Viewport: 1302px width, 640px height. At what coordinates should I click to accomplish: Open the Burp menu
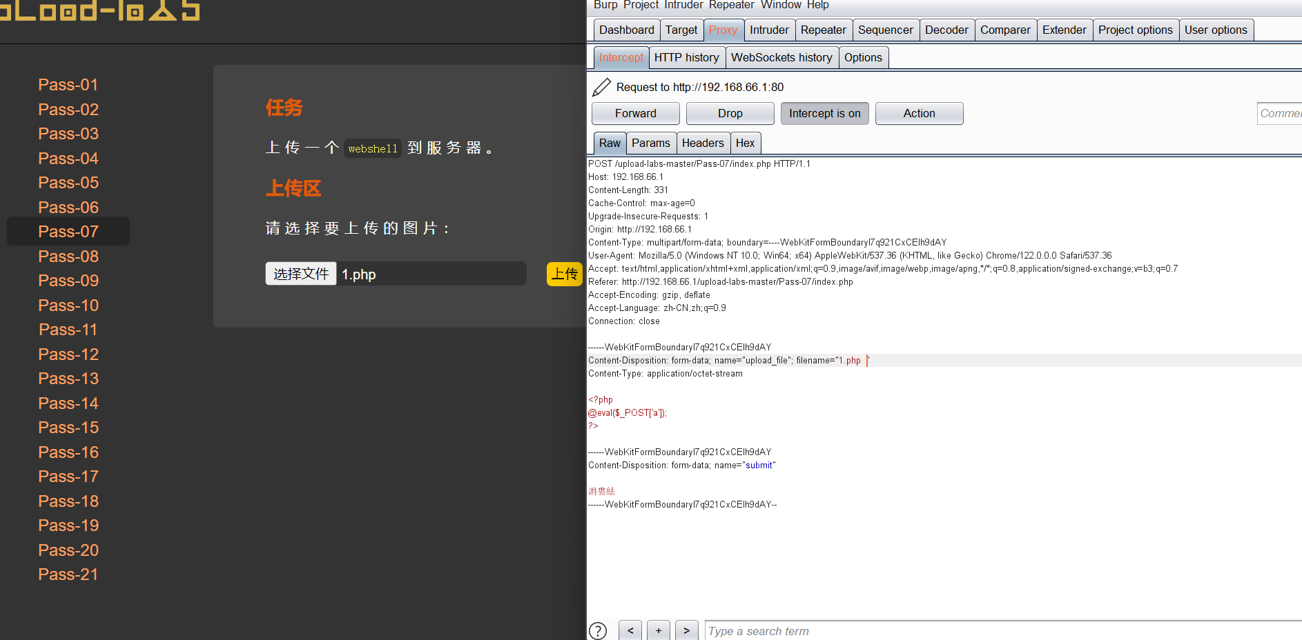tap(605, 5)
